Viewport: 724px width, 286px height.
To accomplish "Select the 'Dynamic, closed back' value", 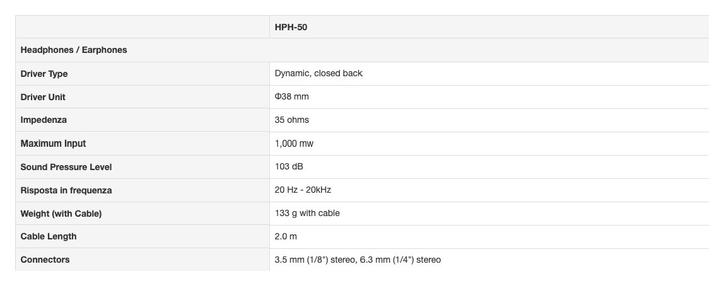I will pos(318,73).
